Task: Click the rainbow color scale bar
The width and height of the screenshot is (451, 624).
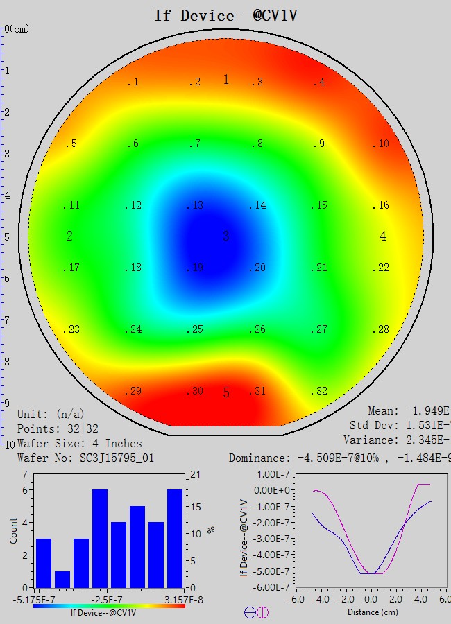Action: tap(109, 605)
